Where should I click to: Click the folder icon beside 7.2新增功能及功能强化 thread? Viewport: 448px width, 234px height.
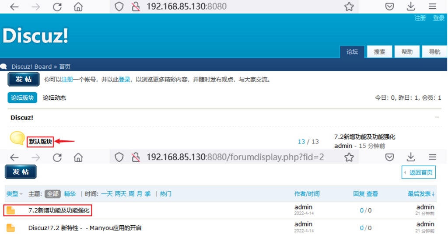(10, 210)
